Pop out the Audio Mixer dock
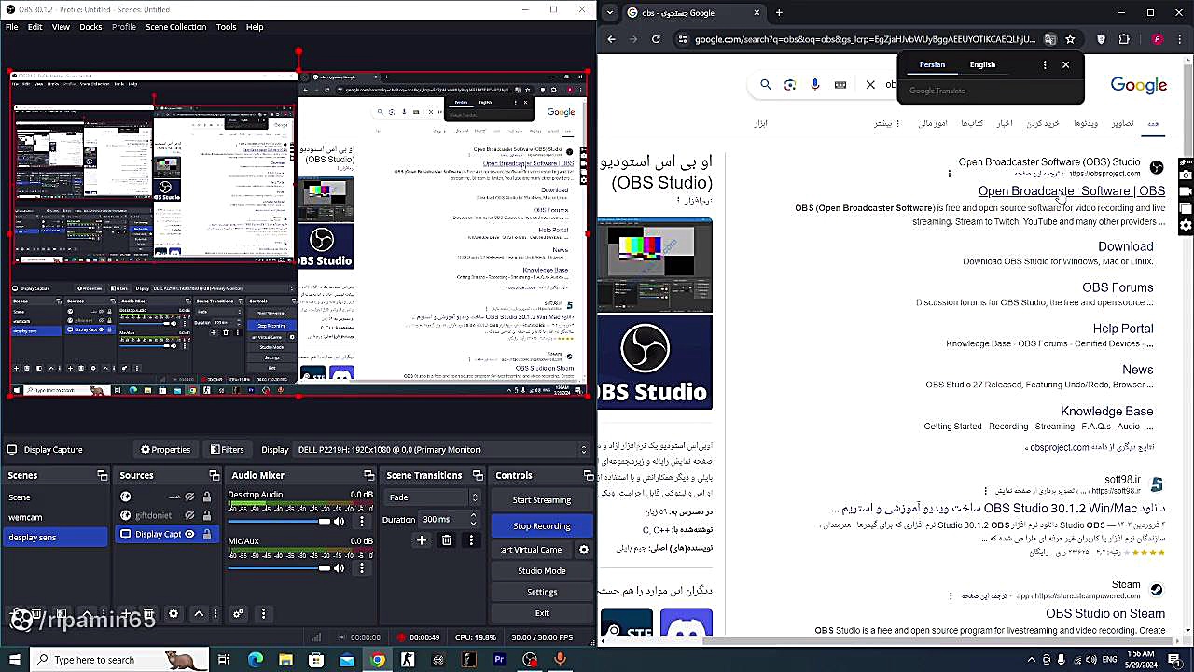1194x672 pixels. pyautogui.click(x=369, y=475)
